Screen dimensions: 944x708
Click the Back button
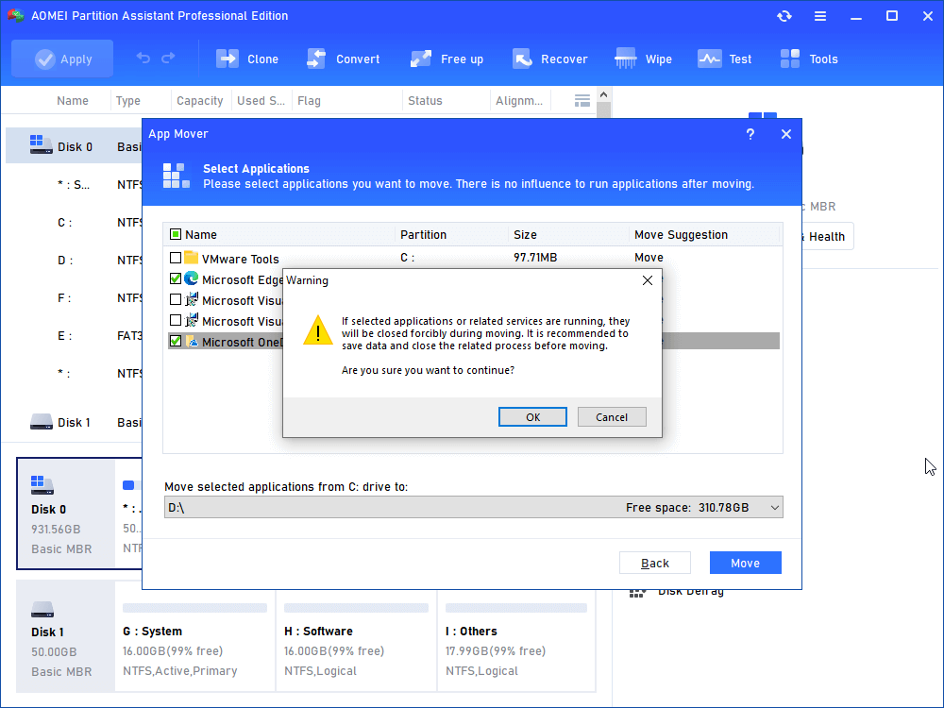[x=655, y=563]
